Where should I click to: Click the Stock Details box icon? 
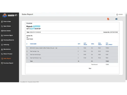[2, 31]
